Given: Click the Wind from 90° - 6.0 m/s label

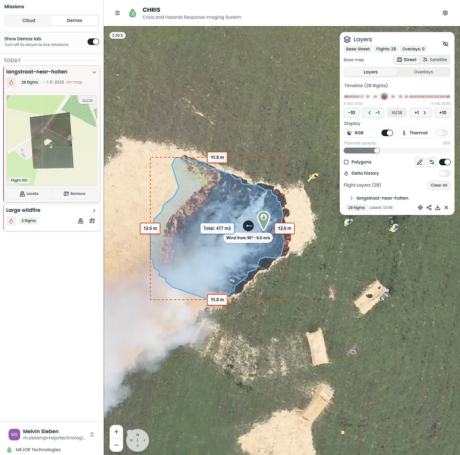Looking at the screenshot, I should [x=248, y=238].
